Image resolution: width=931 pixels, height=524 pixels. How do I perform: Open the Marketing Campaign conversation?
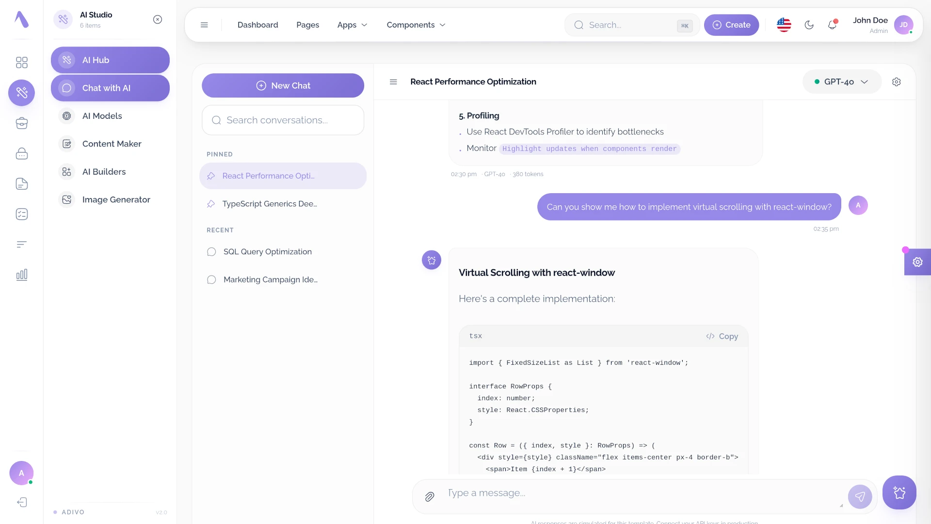pyautogui.click(x=283, y=279)
